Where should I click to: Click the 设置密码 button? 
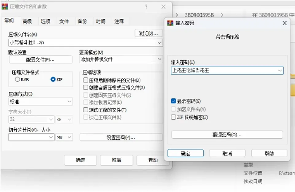121,137
